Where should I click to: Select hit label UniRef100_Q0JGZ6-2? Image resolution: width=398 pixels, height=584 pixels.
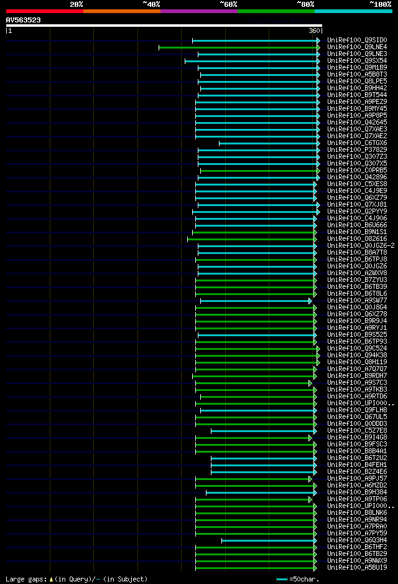click(x=361, y=245)
